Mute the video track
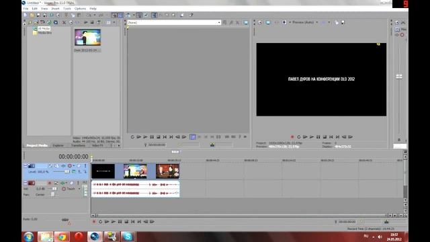 click(79, 166)
